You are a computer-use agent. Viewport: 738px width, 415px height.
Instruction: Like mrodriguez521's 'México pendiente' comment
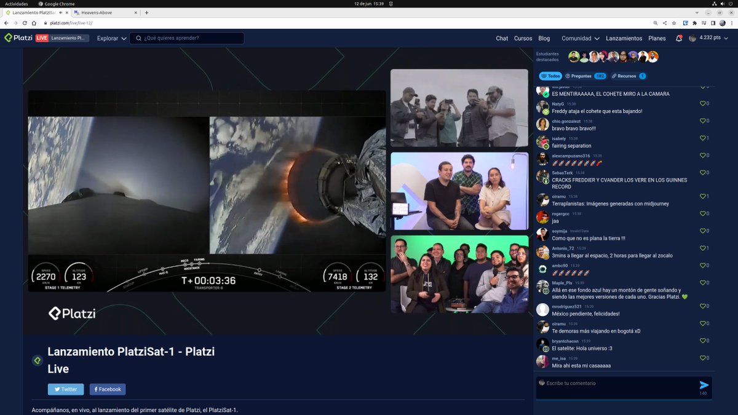point(702,306)
